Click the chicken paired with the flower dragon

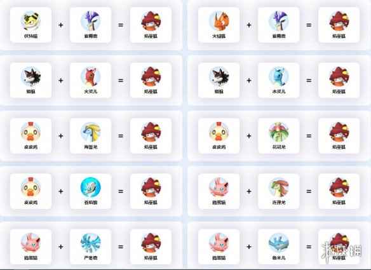pyautogui.click(x=219, y=132)
